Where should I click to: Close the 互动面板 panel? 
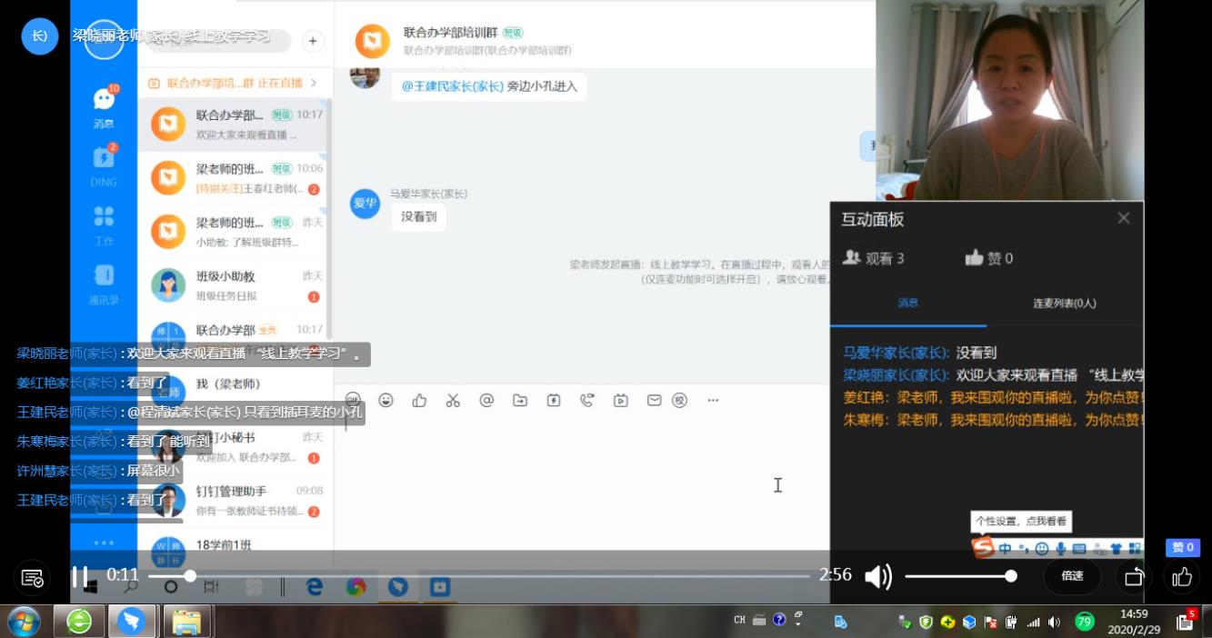(1124, 218)
